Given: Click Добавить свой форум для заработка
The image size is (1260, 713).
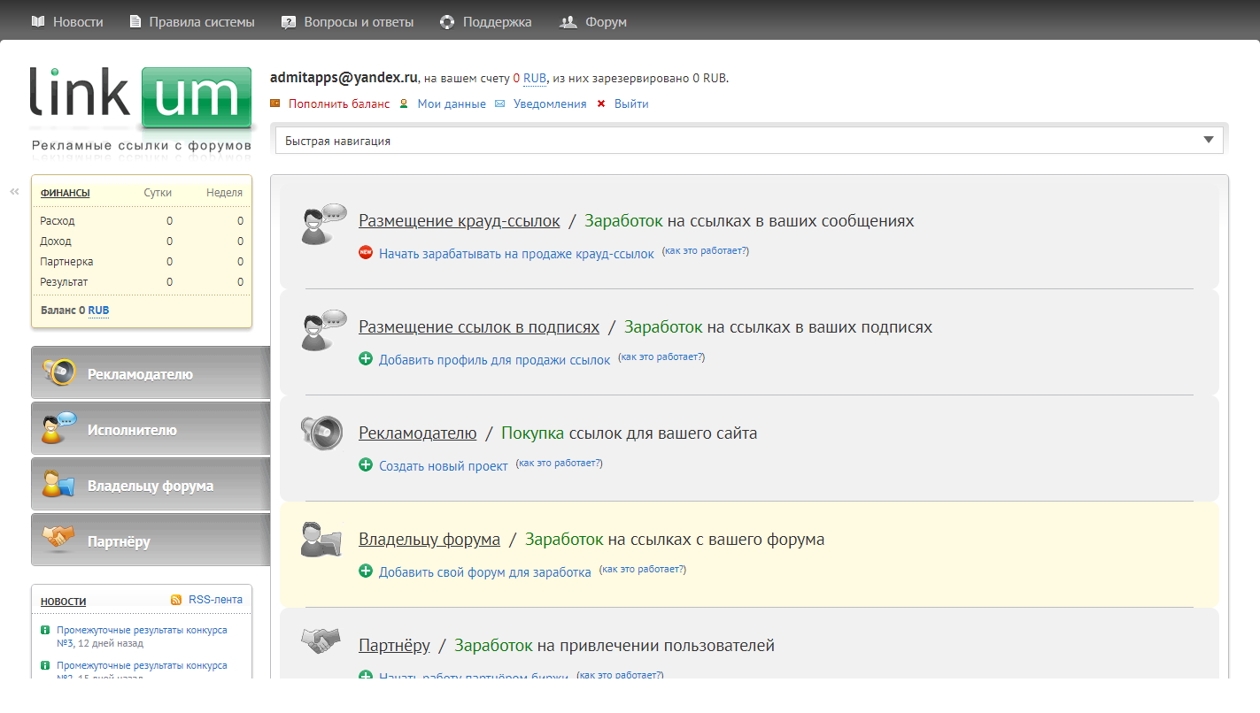Looking at the screenshot, I should click(x=484, y=571).
